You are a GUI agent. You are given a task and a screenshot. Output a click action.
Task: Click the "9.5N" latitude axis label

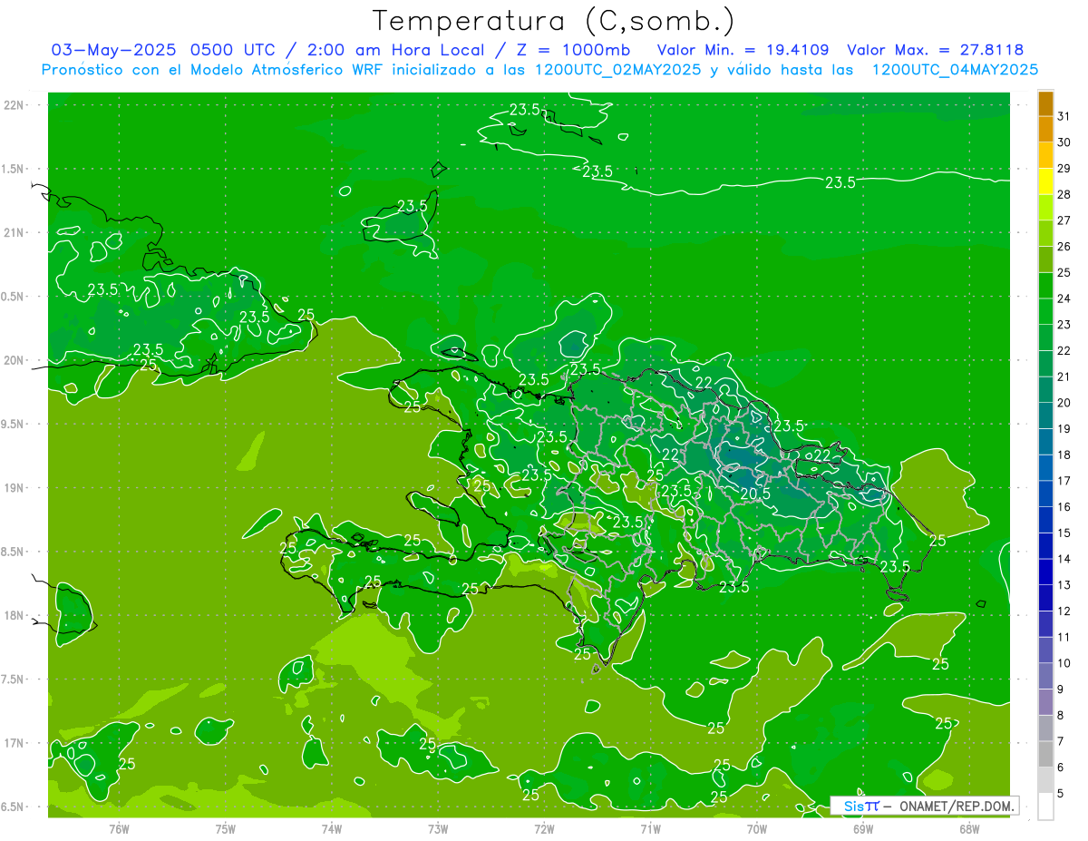tap(14, 424)
